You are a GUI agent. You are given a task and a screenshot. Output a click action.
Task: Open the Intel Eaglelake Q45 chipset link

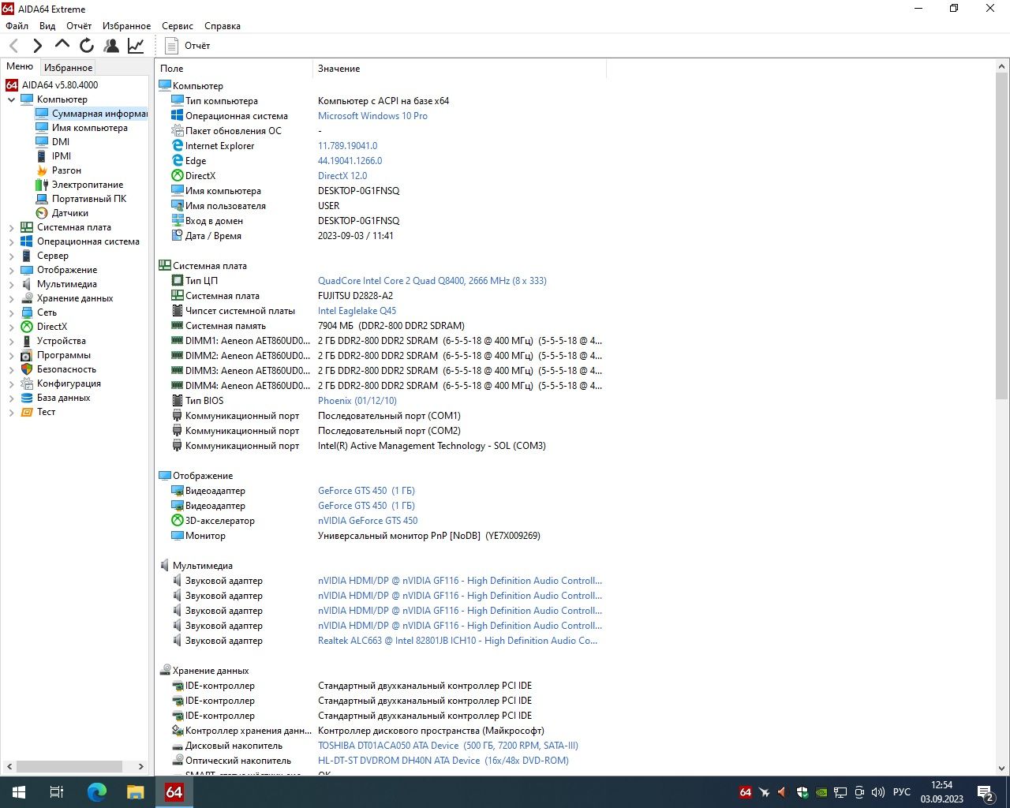point(357,311)
